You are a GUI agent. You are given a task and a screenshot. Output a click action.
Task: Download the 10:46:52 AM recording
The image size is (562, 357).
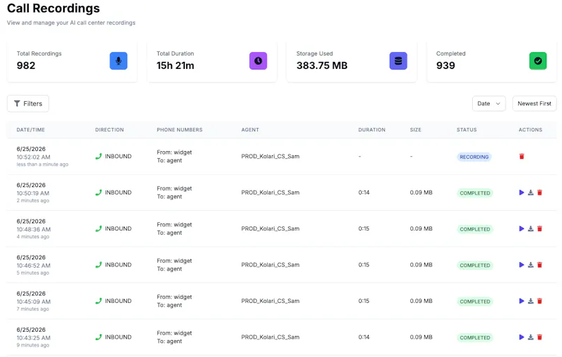click(531, 265)
